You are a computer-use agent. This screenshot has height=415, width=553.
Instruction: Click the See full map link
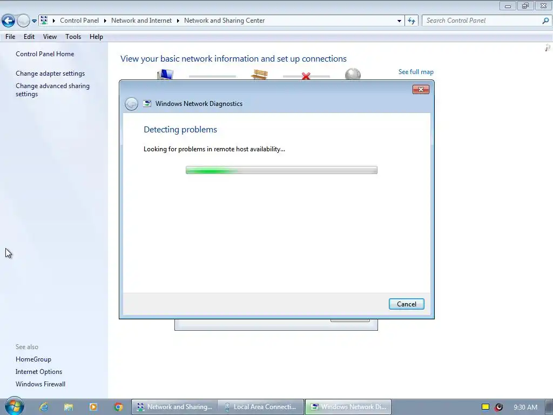(x=416, y=72)
